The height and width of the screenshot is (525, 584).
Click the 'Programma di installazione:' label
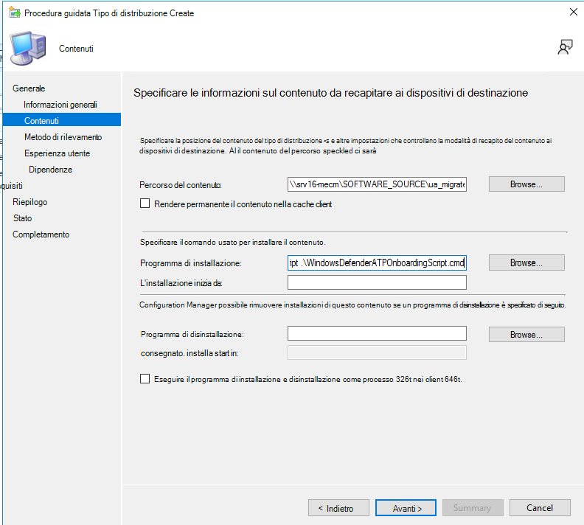click(x=191, y=263)
